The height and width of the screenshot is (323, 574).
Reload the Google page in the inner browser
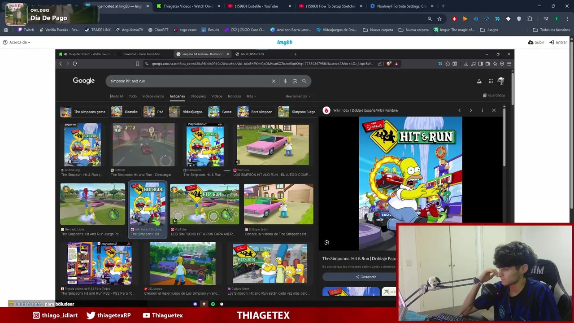(x=75, y=64)
